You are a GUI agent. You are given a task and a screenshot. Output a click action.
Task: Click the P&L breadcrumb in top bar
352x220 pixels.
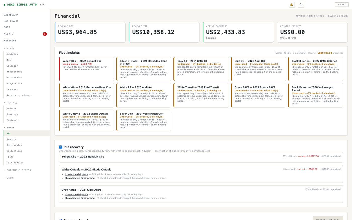pos(42,5)
